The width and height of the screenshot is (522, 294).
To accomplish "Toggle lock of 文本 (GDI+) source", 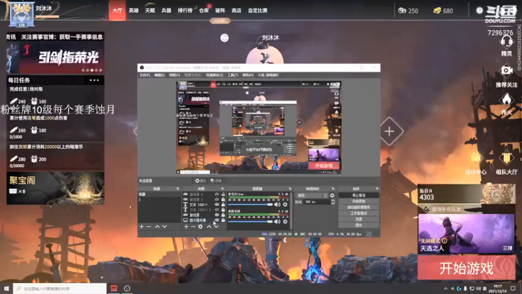I will (223, 204).
